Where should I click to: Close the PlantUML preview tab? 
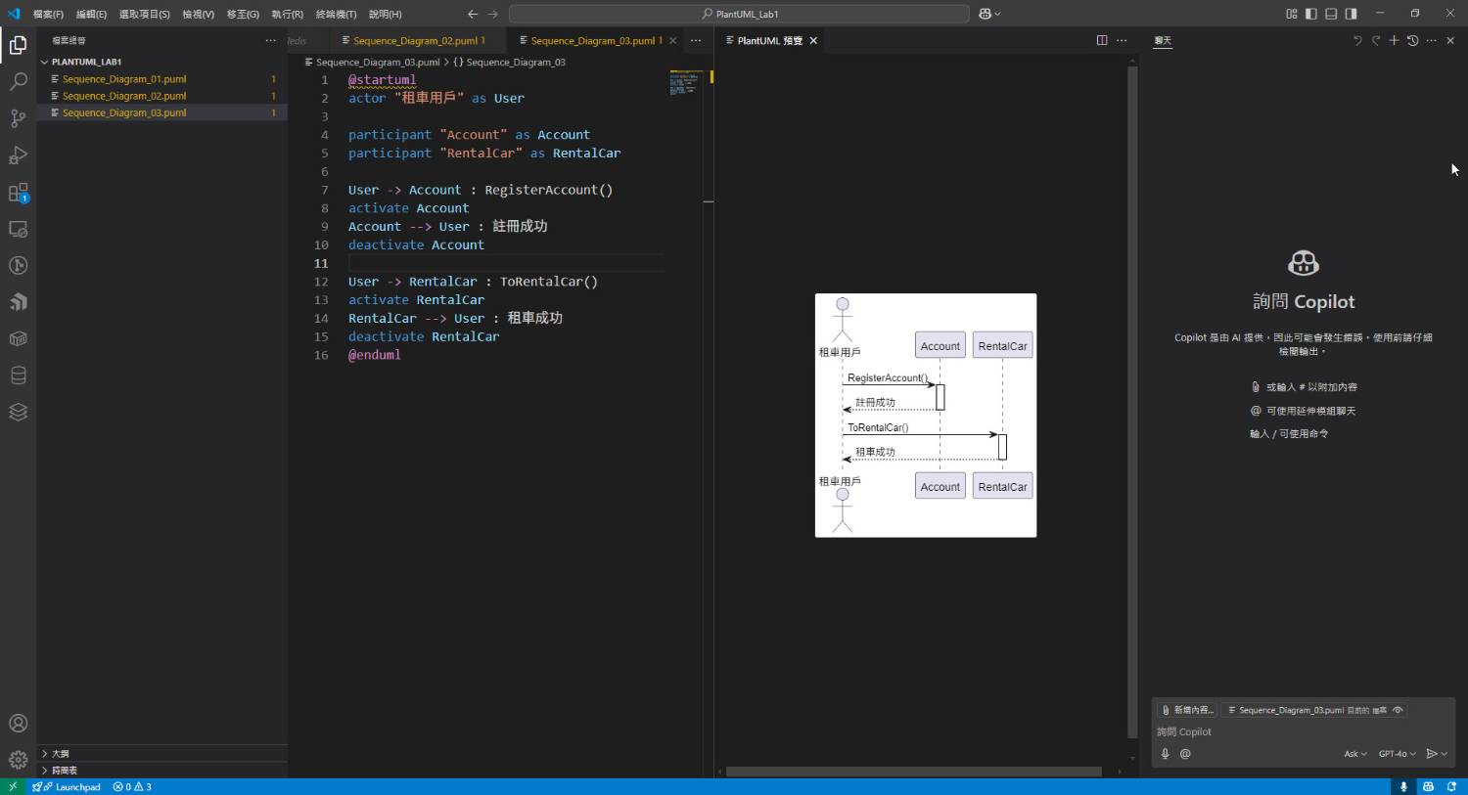[813, 40]
